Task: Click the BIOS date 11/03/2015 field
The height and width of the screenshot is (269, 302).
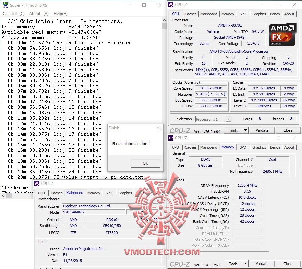Action: [x=112, y=261]
